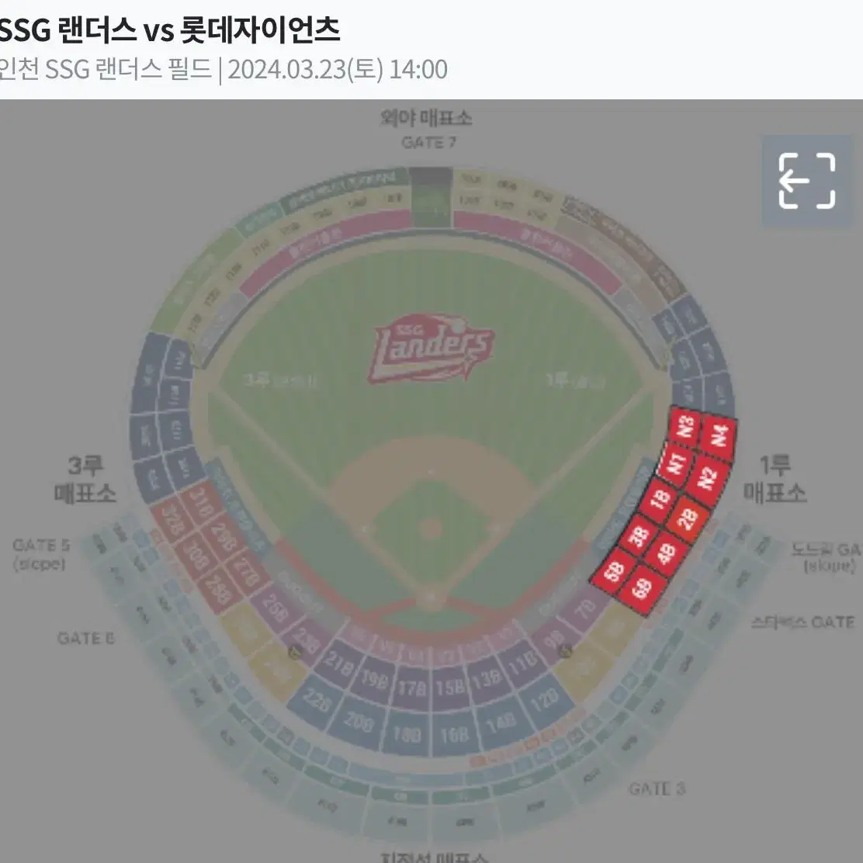This screenshot has width=863, height=863.
Task: Click the SSG Landers logo on field
Action: (431, 348)
